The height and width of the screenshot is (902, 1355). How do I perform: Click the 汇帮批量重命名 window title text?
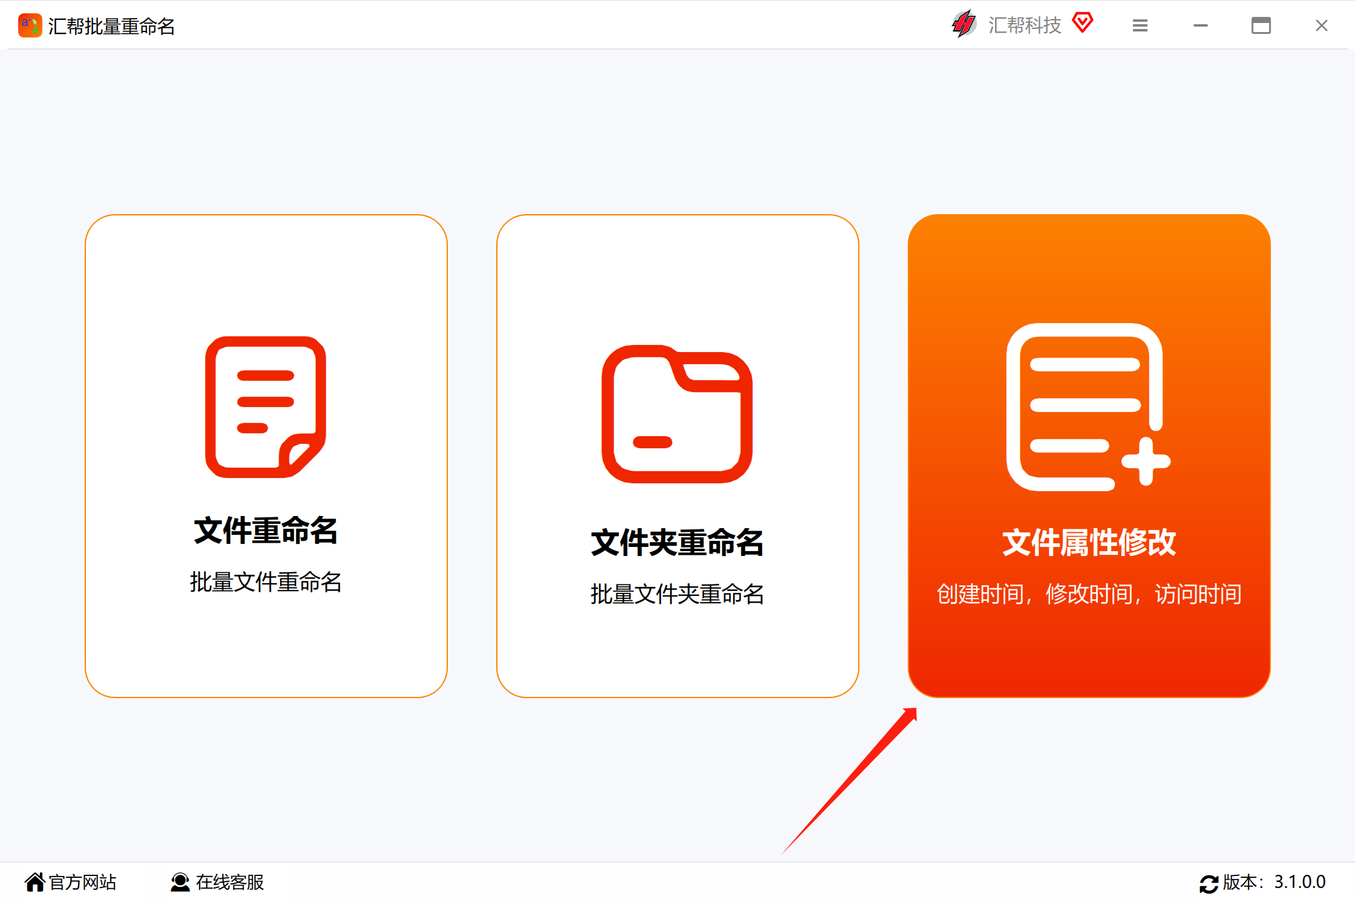pyautogui.click(x=111, y=26)
